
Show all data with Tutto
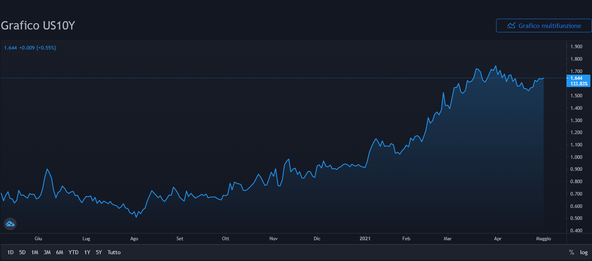114,252
